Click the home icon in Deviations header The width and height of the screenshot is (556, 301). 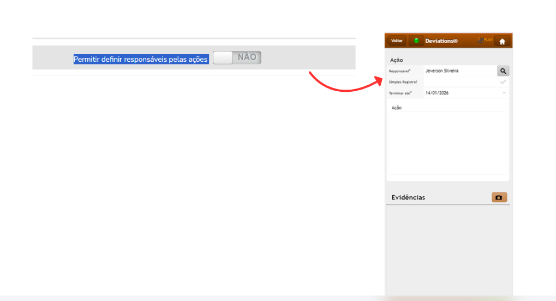click(x=502, y=41)
